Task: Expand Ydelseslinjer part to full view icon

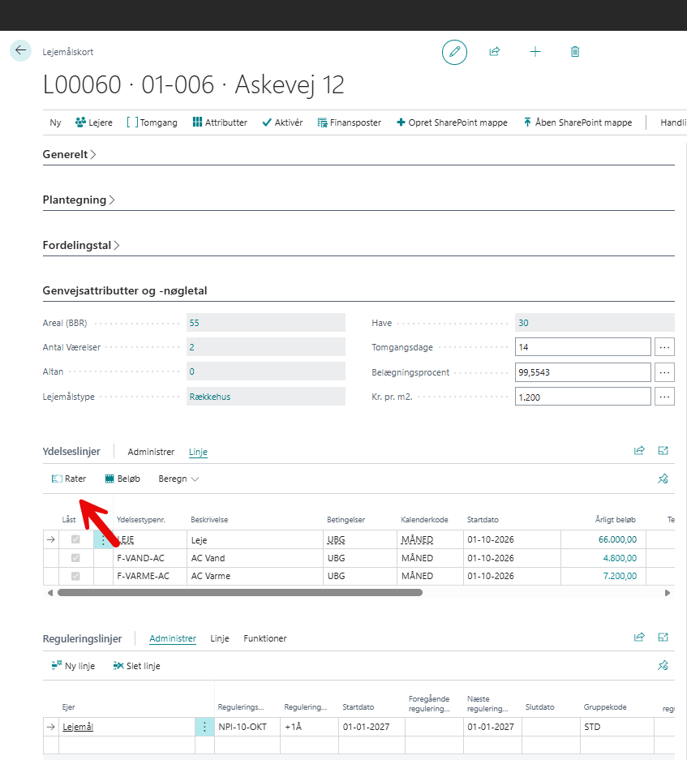Action: click(663, 451)
